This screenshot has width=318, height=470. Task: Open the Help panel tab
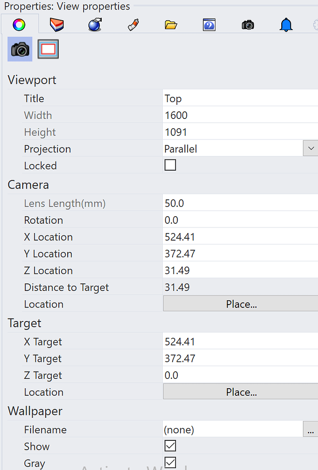(209, 24)
